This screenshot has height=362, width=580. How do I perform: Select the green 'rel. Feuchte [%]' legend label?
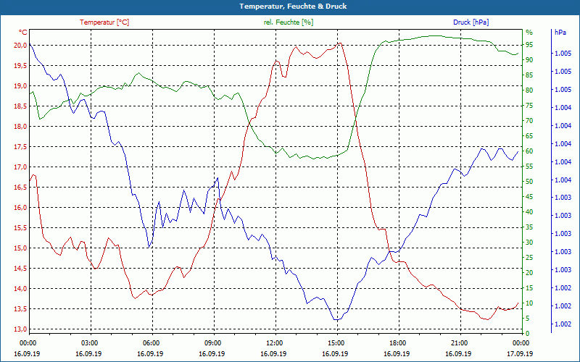(x=288, y=22)
